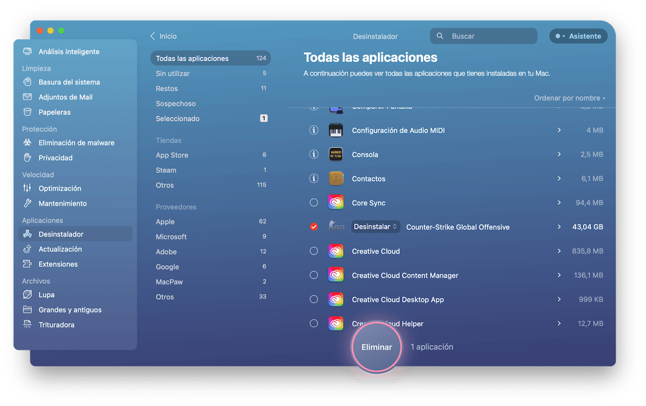The height and width of the screenshot is (406, 646).
Task: Go back to Inicio
Action: (163, 36)
